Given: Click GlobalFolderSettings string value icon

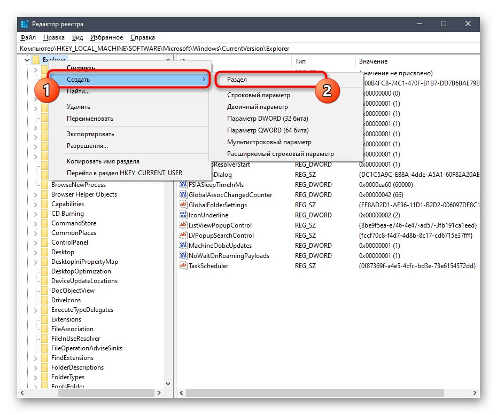Looking at the screenshot, I should point(183,205).
